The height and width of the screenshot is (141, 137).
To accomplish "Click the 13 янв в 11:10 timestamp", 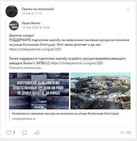I will (x=32, y=13).
